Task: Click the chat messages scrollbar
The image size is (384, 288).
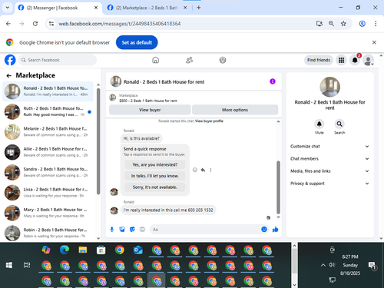Action: tap(278, 187)
